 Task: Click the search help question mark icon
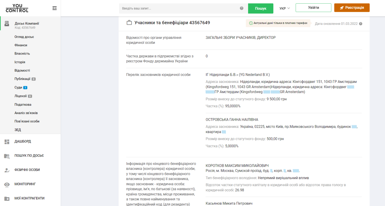(x=242, y=8)
